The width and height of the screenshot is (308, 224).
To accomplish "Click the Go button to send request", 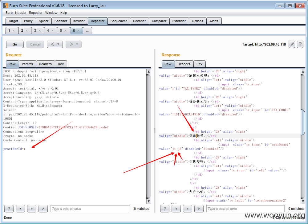I will point(15,44).
